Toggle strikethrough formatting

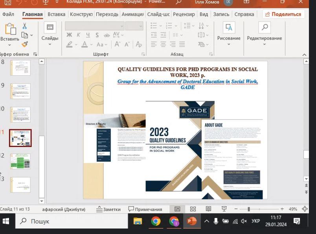[107, 35]
